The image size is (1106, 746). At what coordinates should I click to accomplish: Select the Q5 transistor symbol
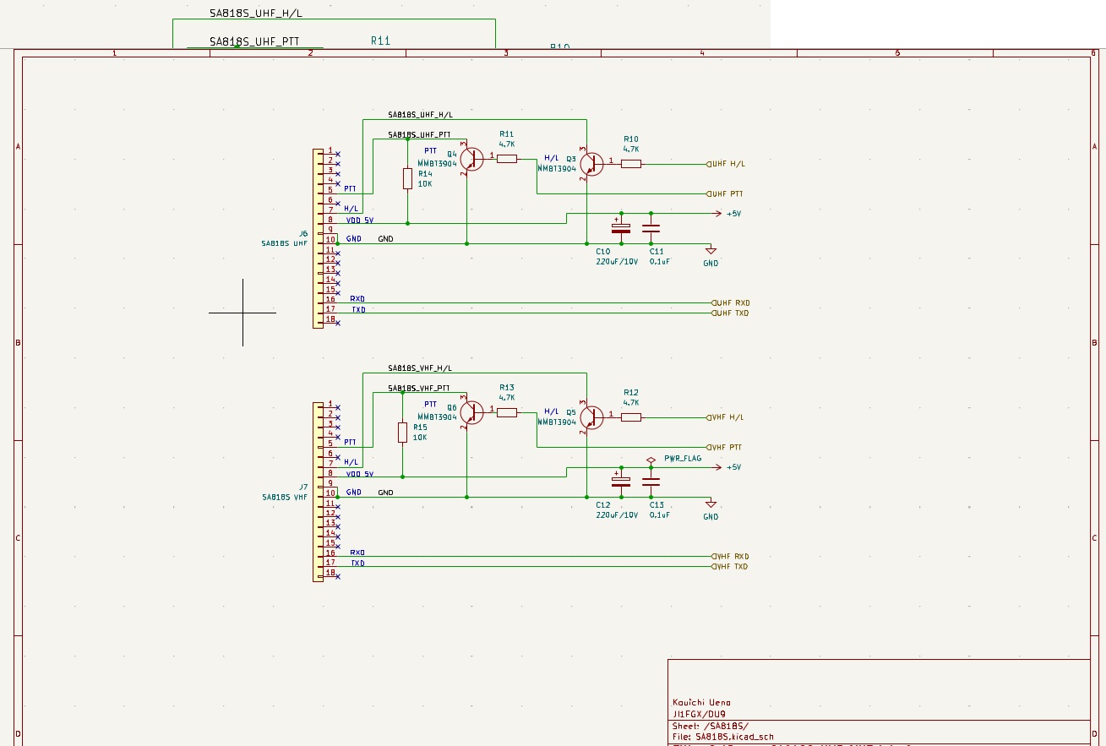[591, 417]
